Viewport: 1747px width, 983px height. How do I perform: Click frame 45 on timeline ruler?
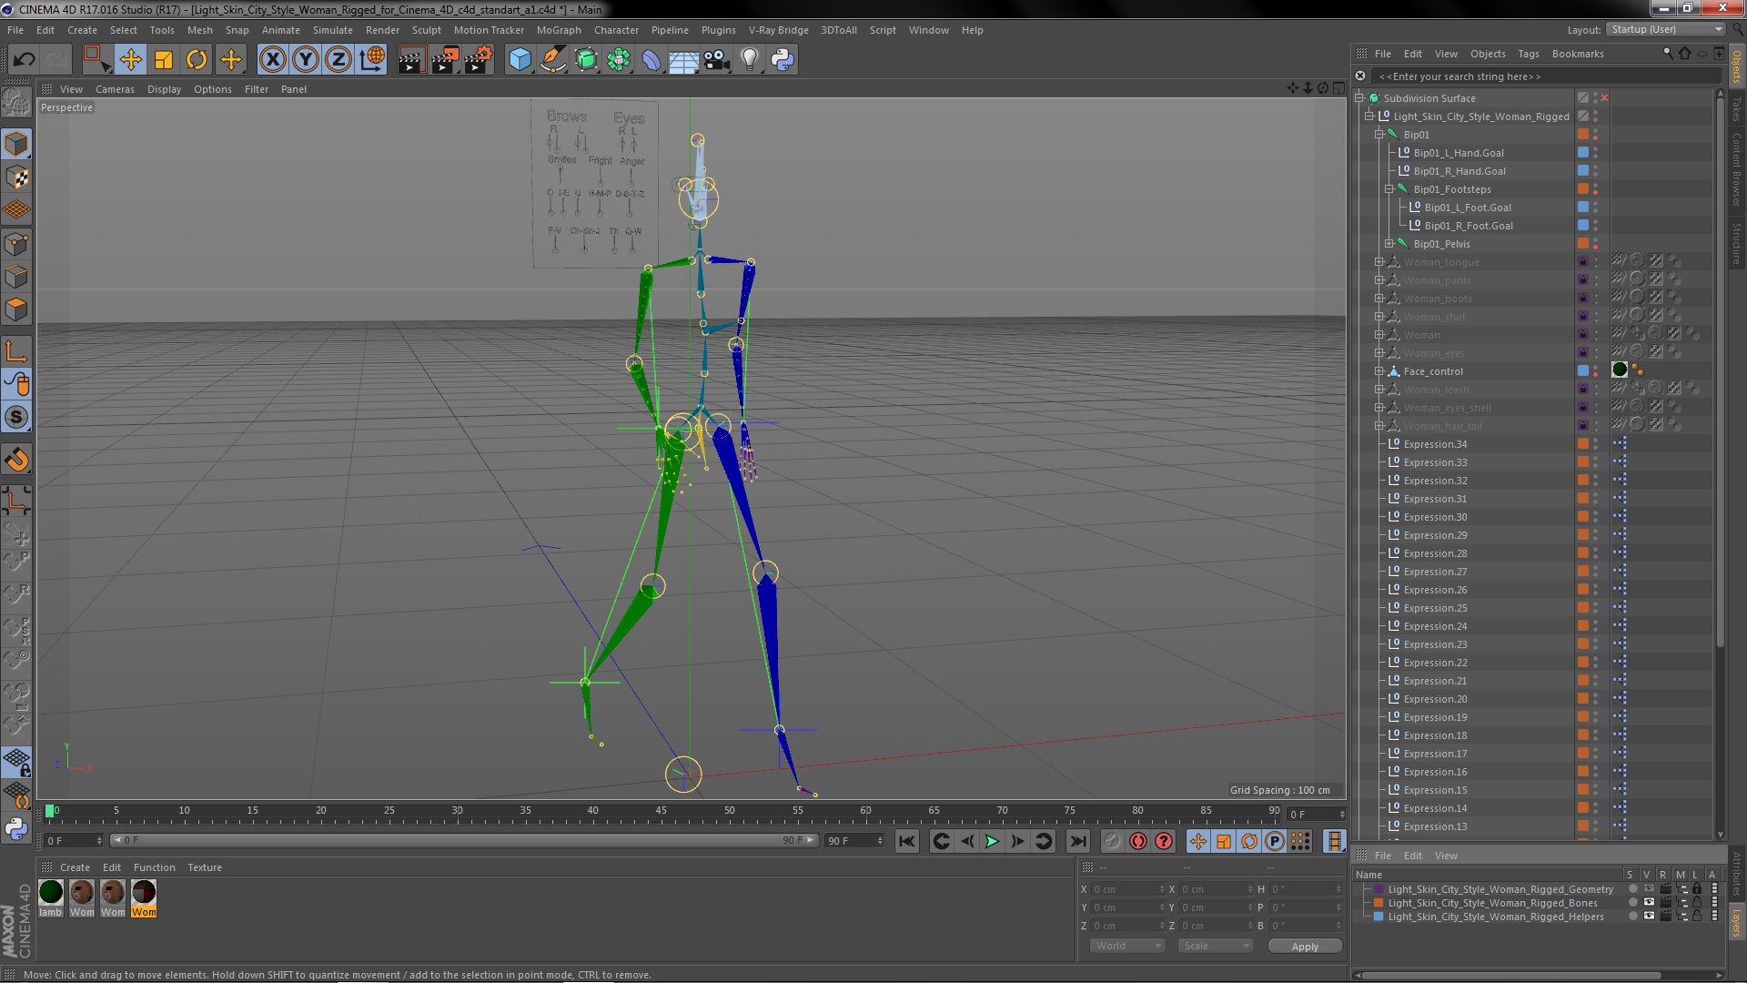[x=661, y=811]
